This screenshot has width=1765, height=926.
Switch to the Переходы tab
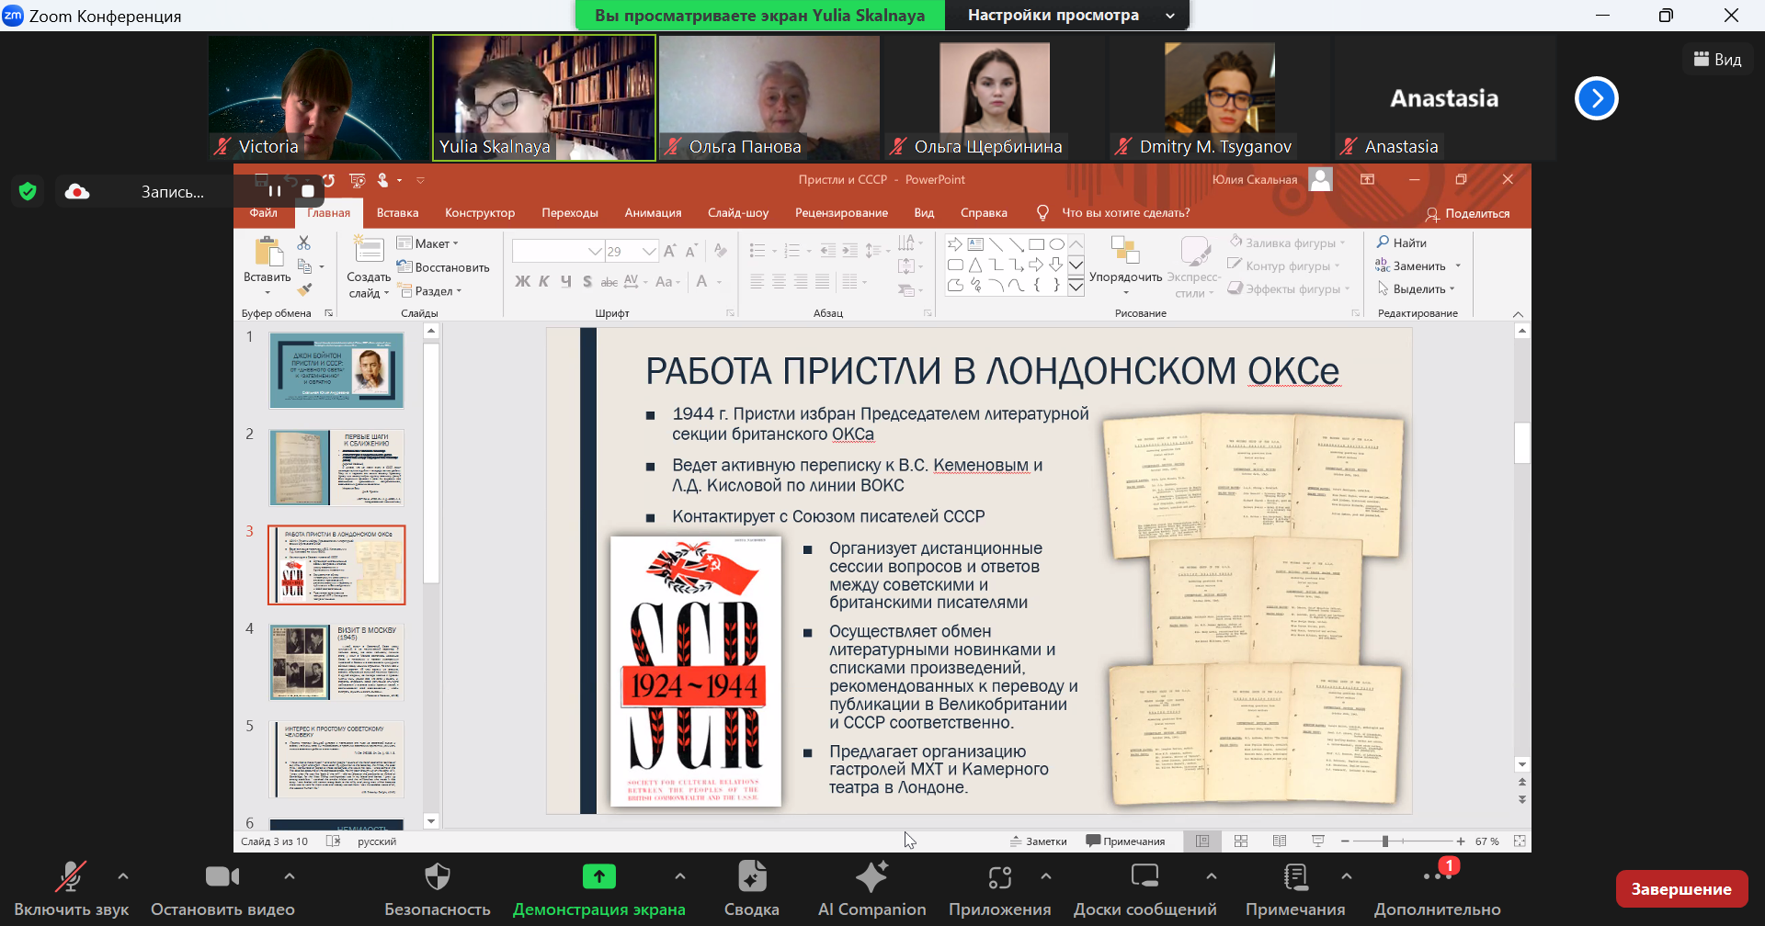(570, 213)
